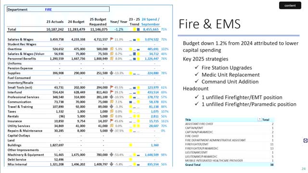
Task: Click the Professional Services row label
Action: (23, 97)
